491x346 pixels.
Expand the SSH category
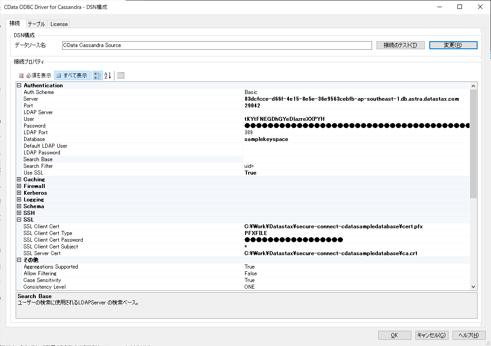[19, 213]
